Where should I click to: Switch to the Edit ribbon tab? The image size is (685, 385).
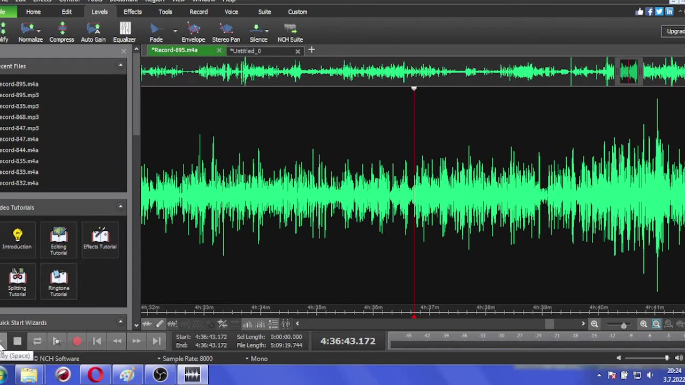pos(67,12)
